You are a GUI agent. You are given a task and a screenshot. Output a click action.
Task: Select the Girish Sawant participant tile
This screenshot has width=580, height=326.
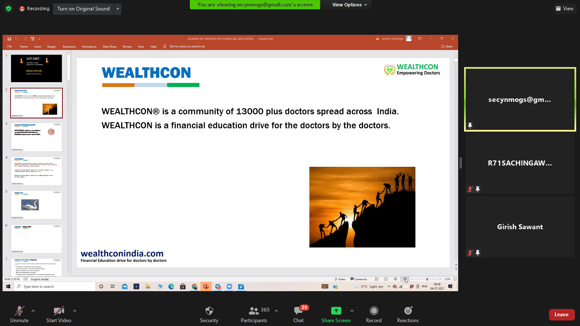point(520,227)
